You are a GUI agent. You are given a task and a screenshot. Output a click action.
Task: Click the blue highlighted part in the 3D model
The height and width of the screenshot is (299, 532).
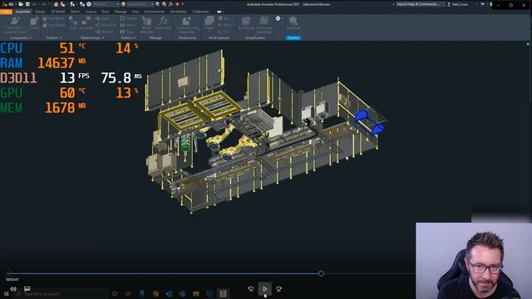pyautogui.click(x=369, y=121)
